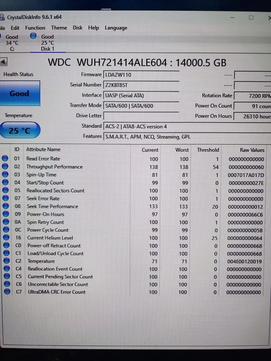Click the 25 °C temperature button
Screen dimensions: 271x361
[20, 130]
